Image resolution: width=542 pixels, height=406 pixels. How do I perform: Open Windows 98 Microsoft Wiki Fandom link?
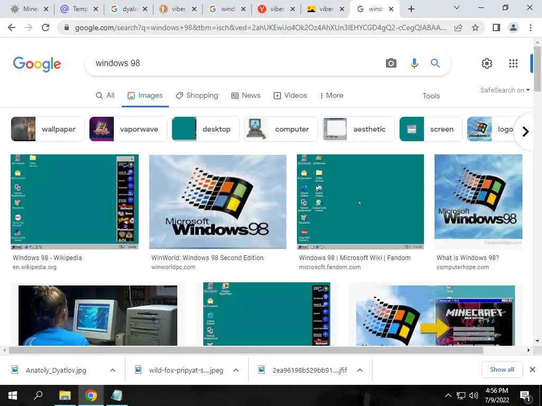tap(355, 258)
